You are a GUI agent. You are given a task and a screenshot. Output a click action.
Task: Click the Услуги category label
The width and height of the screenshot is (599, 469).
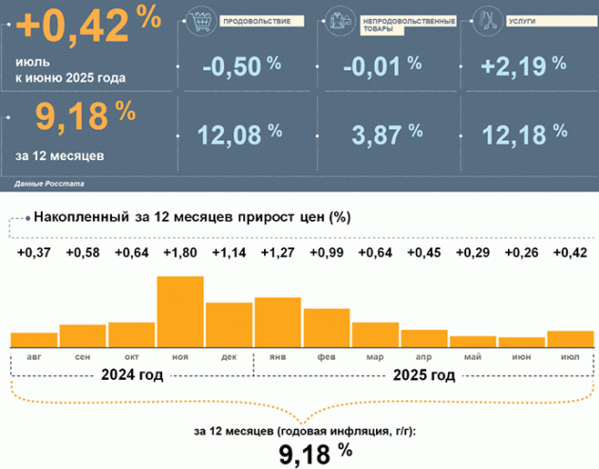click(x=522, y=20)
